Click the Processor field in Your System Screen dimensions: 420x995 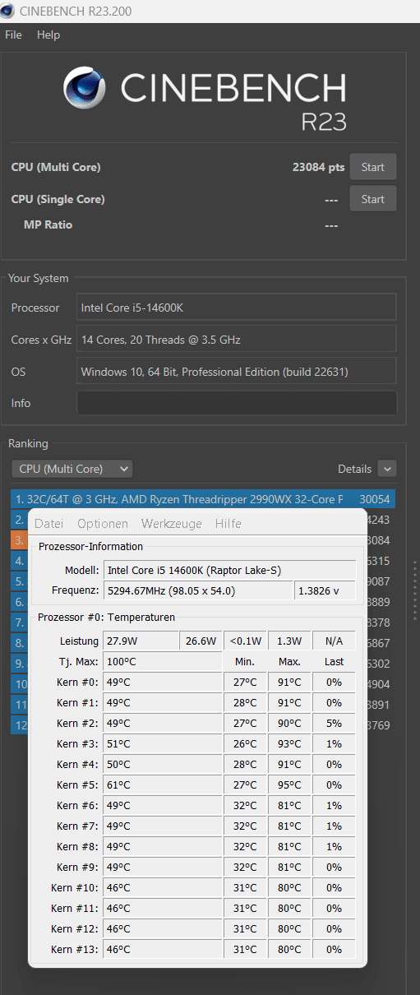(x=237, y=308)
